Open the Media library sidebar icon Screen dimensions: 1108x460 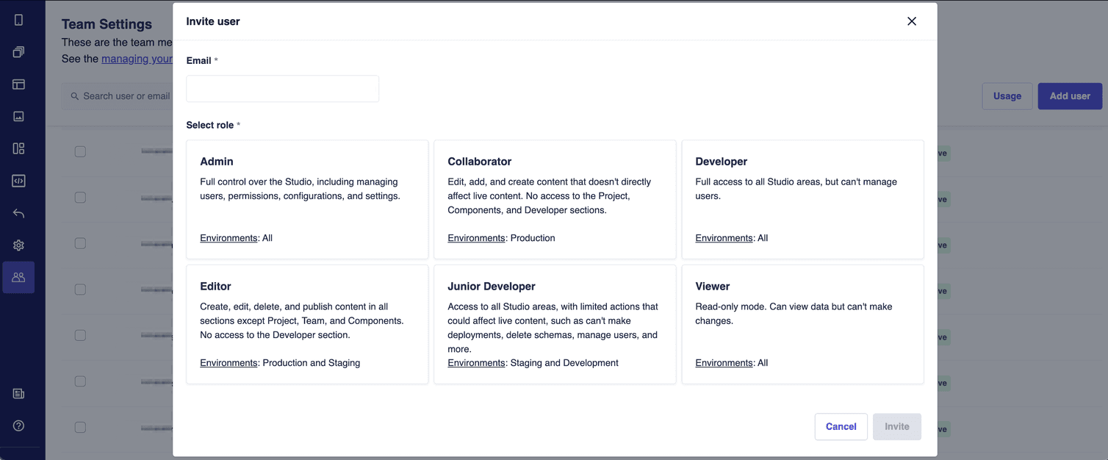point(18,116)
